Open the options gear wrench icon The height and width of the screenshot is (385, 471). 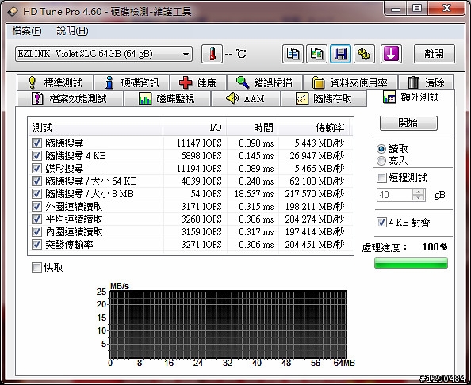[x=364, y=54]
